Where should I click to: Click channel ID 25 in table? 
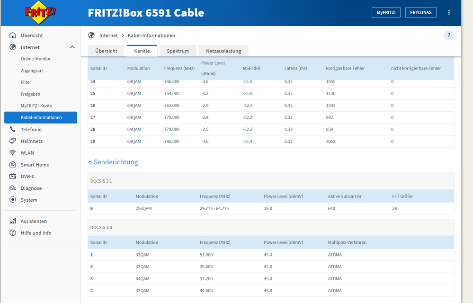click(x=93, y=93)
